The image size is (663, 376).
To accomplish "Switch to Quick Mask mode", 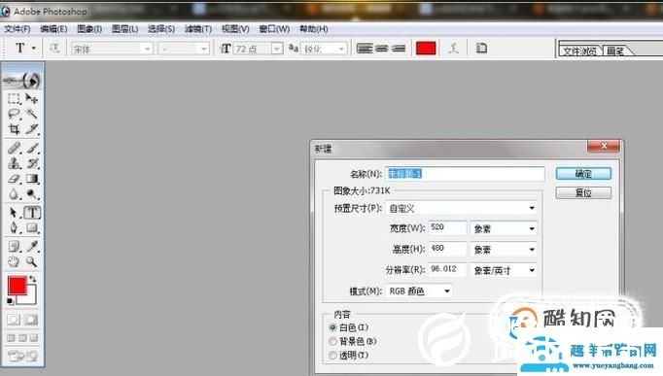I will 31,320.
